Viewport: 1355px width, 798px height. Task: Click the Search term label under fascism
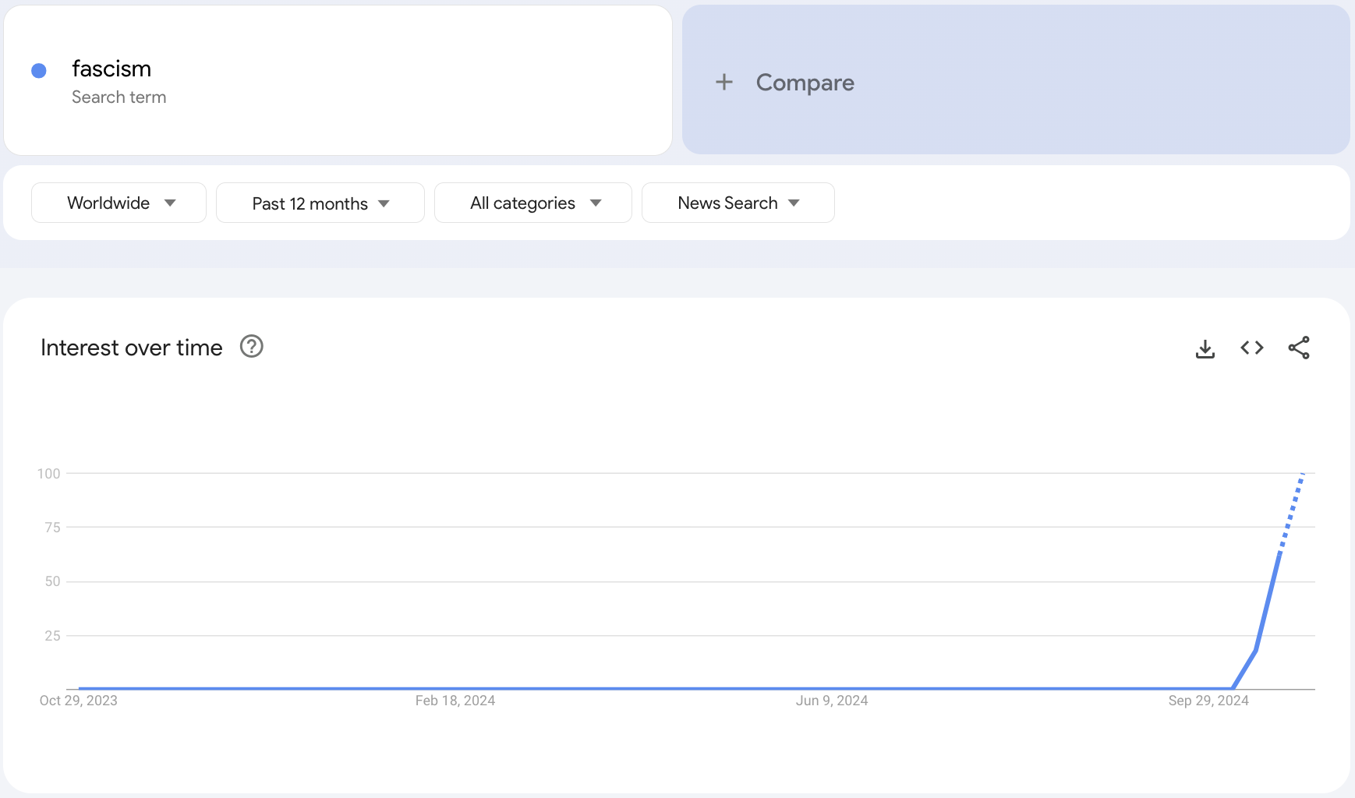click(119, 97)
